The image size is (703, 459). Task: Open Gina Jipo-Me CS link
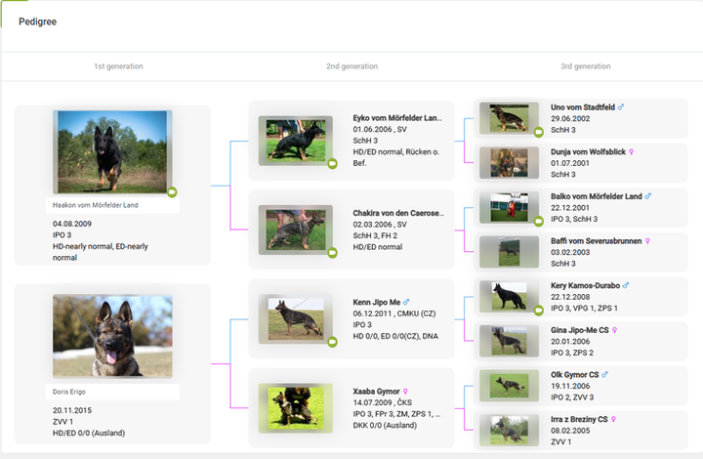pos(580,330)
